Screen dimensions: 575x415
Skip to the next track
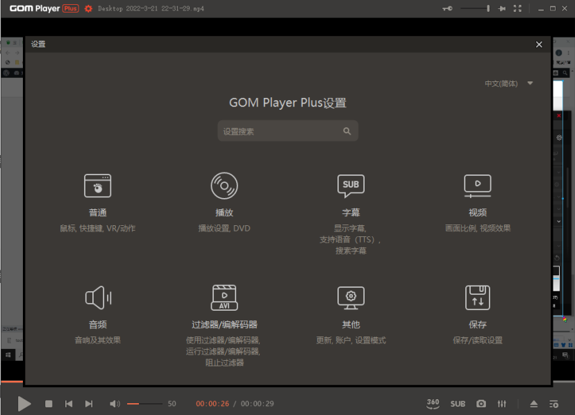click(89, 404)
